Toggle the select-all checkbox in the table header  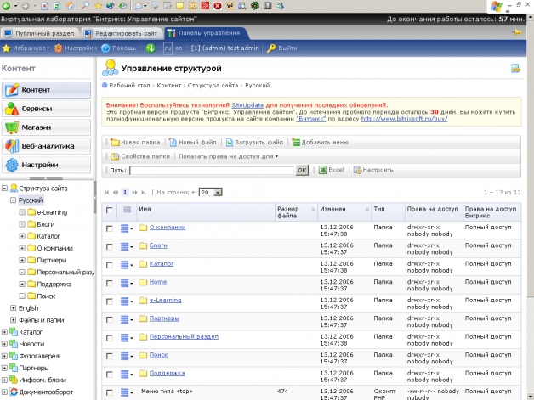coord(109,209)
